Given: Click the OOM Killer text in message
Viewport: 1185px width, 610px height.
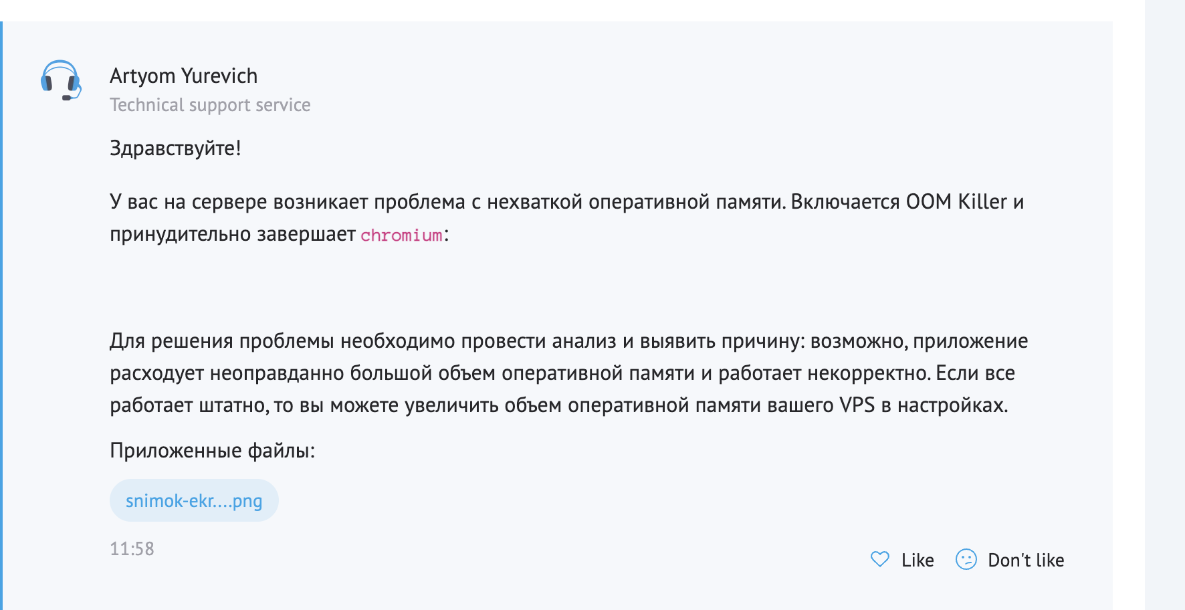Looking at the screenshot, I should [956, 202].
